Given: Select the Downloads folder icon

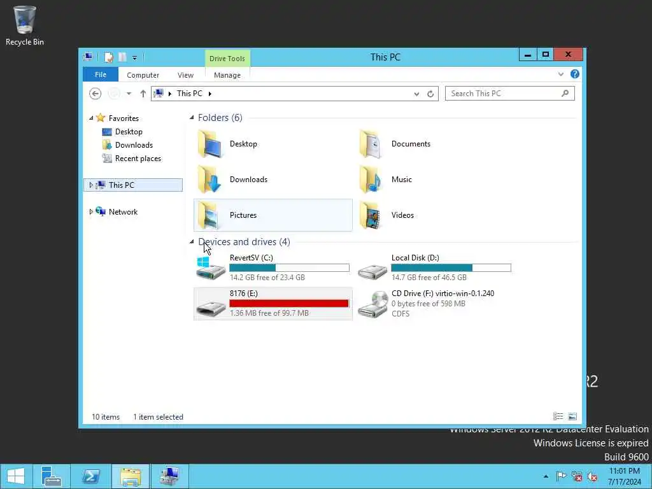Looking at the screenshot, I should click(x=210, y=180).
